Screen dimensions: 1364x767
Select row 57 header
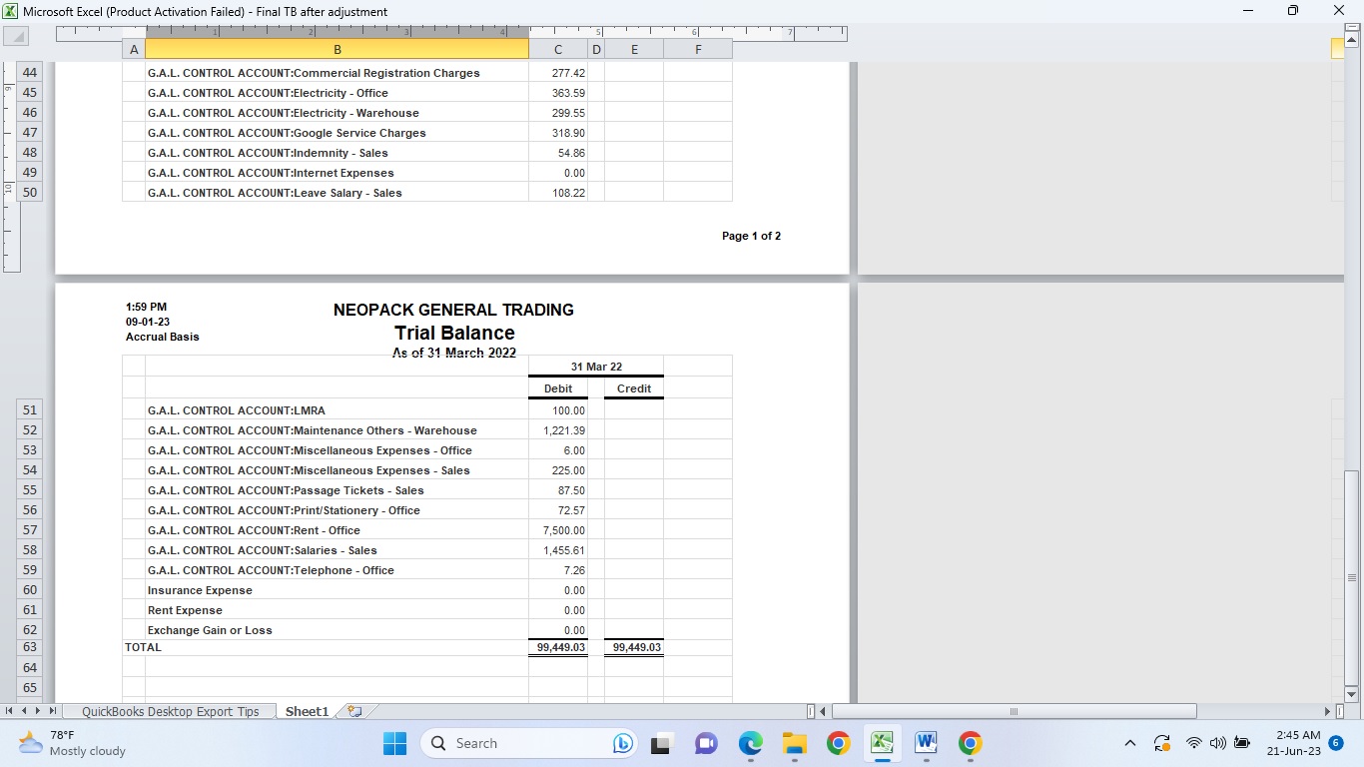[x=30, y=530]
